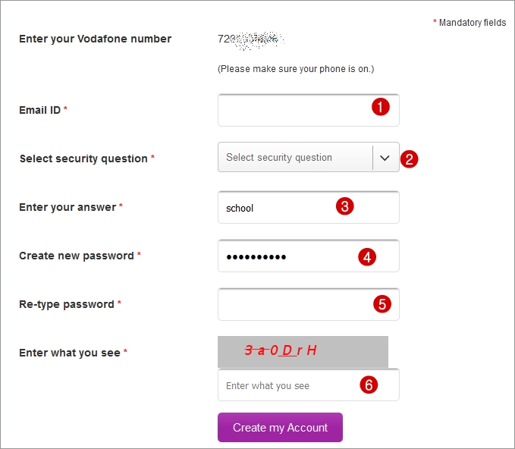This screenshot has width=515, height=449.
Task: Focus the Email ID text field
Action: (x=309, y=110)
